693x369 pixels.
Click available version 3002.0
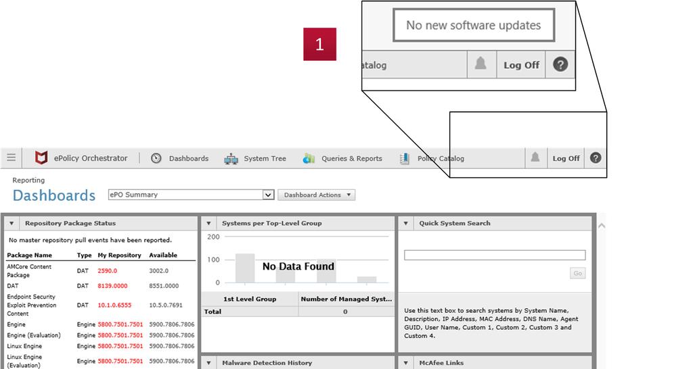[158, 270]
